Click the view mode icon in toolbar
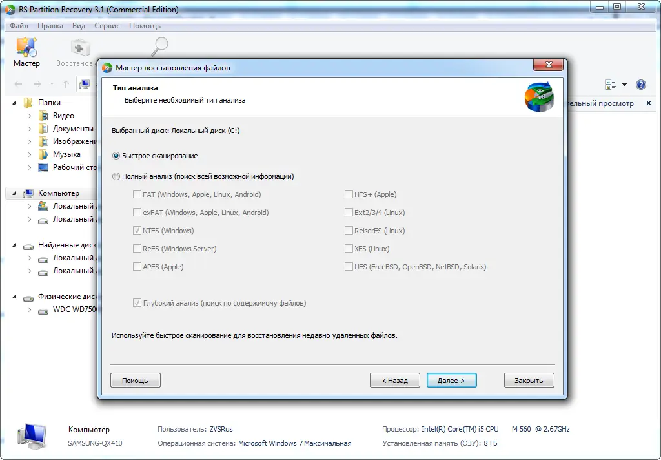Screen dimensions: 661x460 click(x=611, y=85)
